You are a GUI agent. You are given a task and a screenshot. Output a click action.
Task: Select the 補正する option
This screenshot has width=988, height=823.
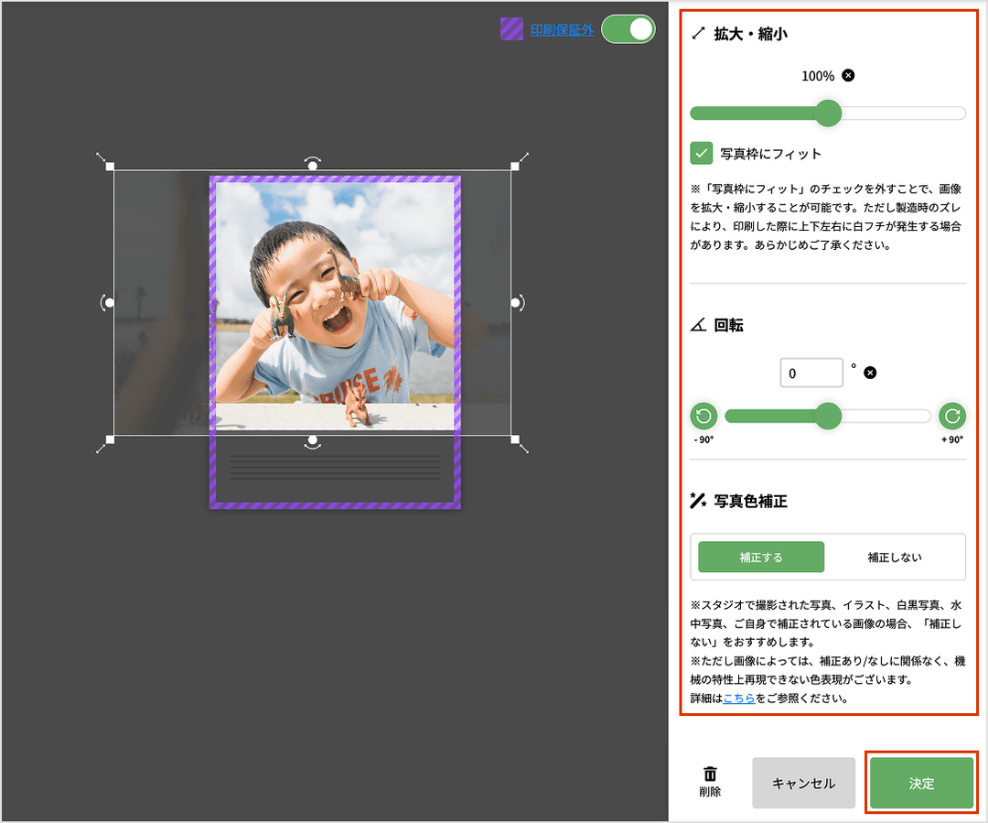tap(760, 557)
